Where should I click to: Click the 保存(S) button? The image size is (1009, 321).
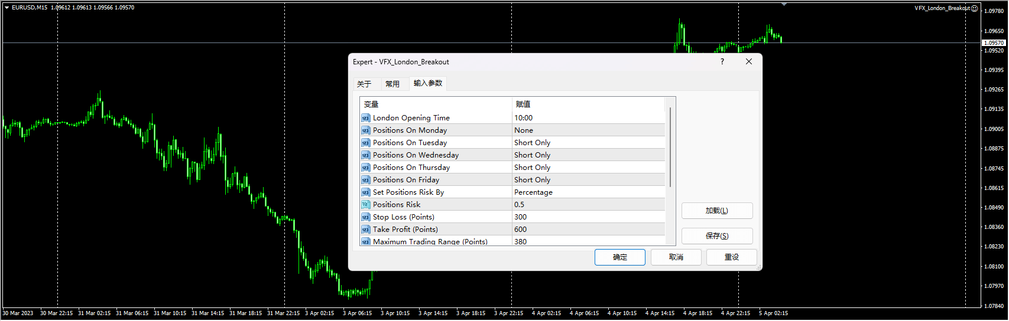pyautogui.click(x=716, y=236)
